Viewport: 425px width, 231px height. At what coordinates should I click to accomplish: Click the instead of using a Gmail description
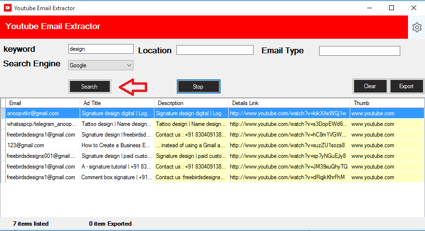pos(191,145)
